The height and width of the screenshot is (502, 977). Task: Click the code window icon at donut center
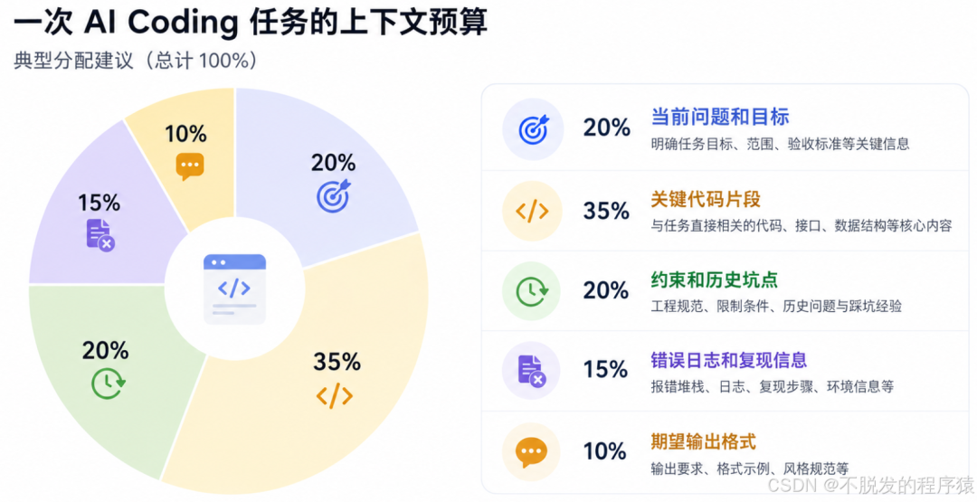click(x=235, y=289)
